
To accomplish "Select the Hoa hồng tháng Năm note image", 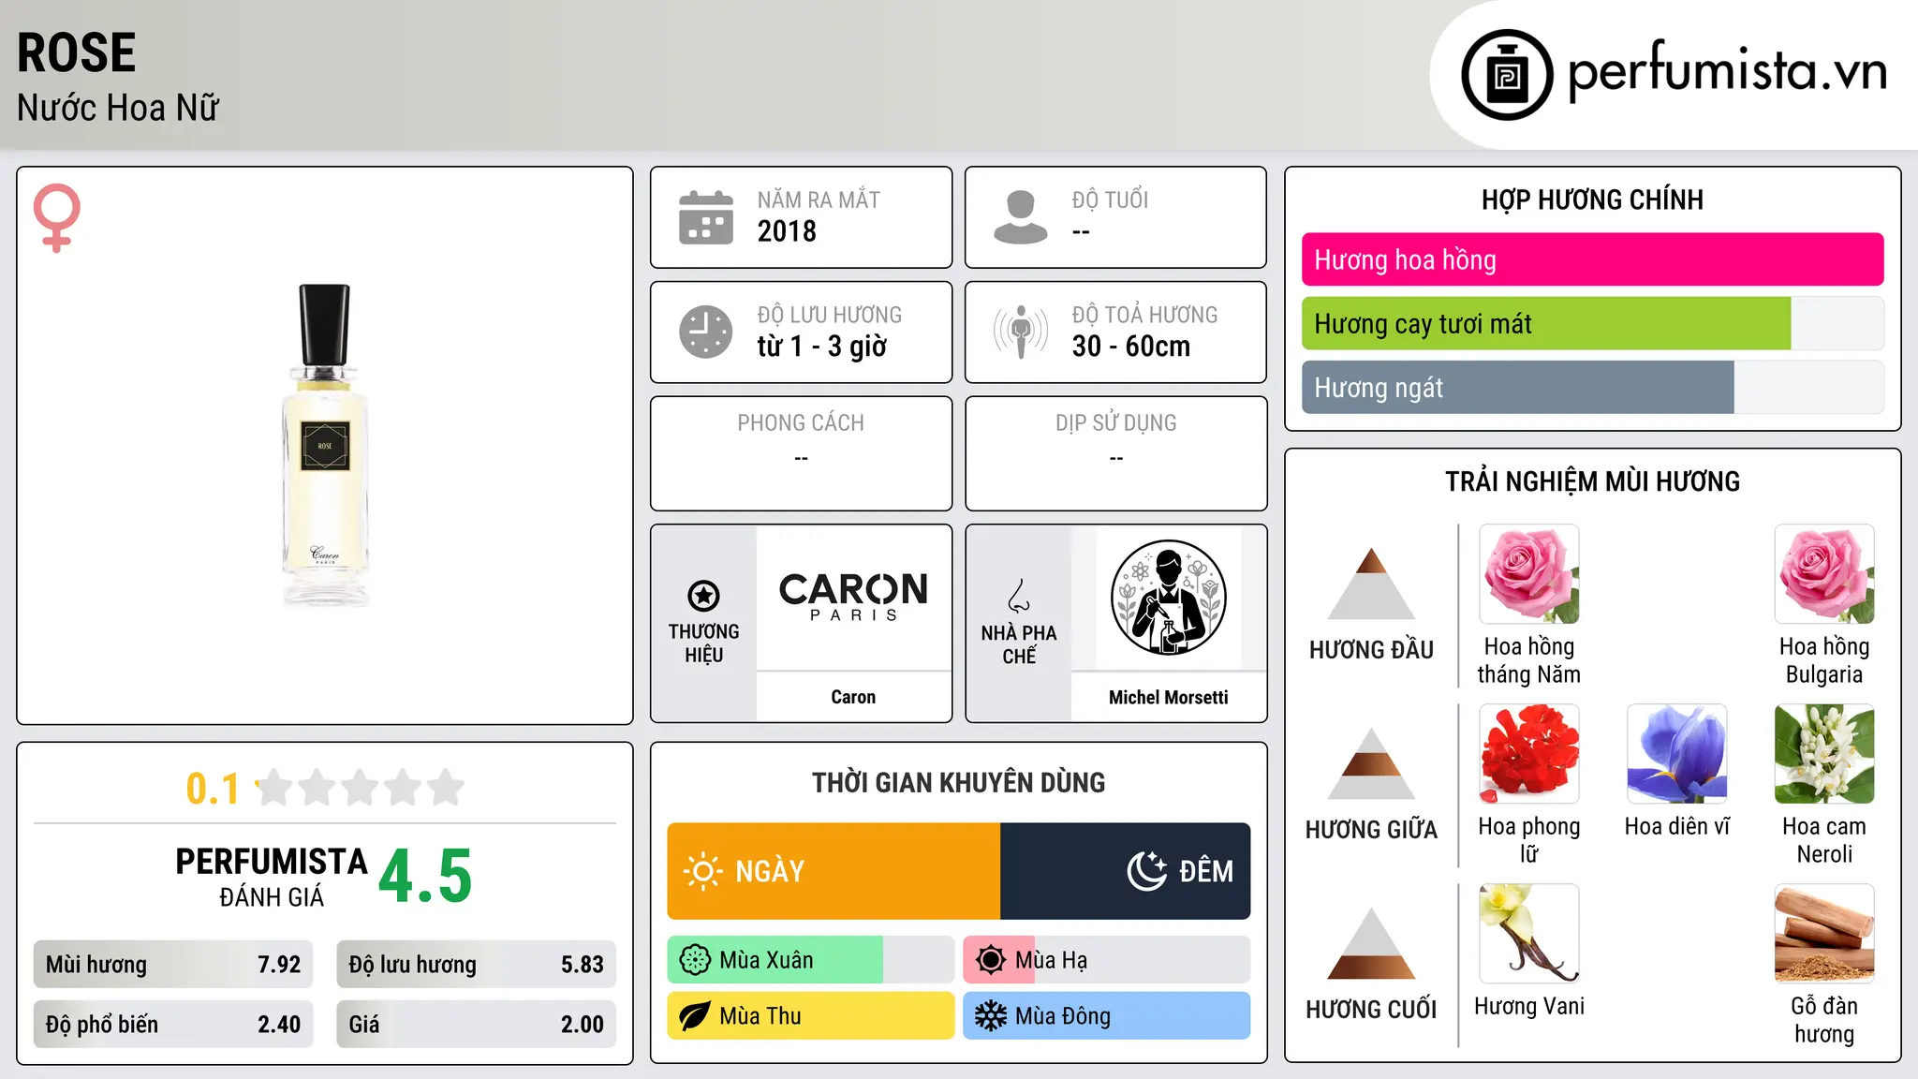I will pyautogui.click(x=1529, y=574).
